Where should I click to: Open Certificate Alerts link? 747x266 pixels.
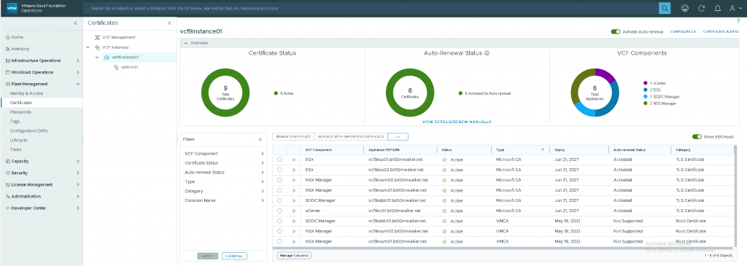coord(721,31)
